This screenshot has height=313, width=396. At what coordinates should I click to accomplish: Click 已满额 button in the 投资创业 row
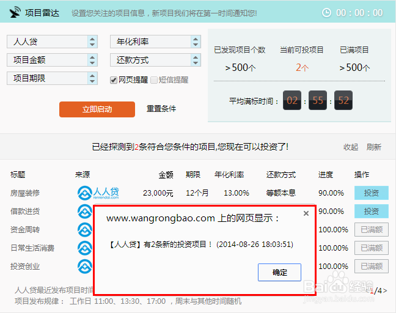point(372,267)
